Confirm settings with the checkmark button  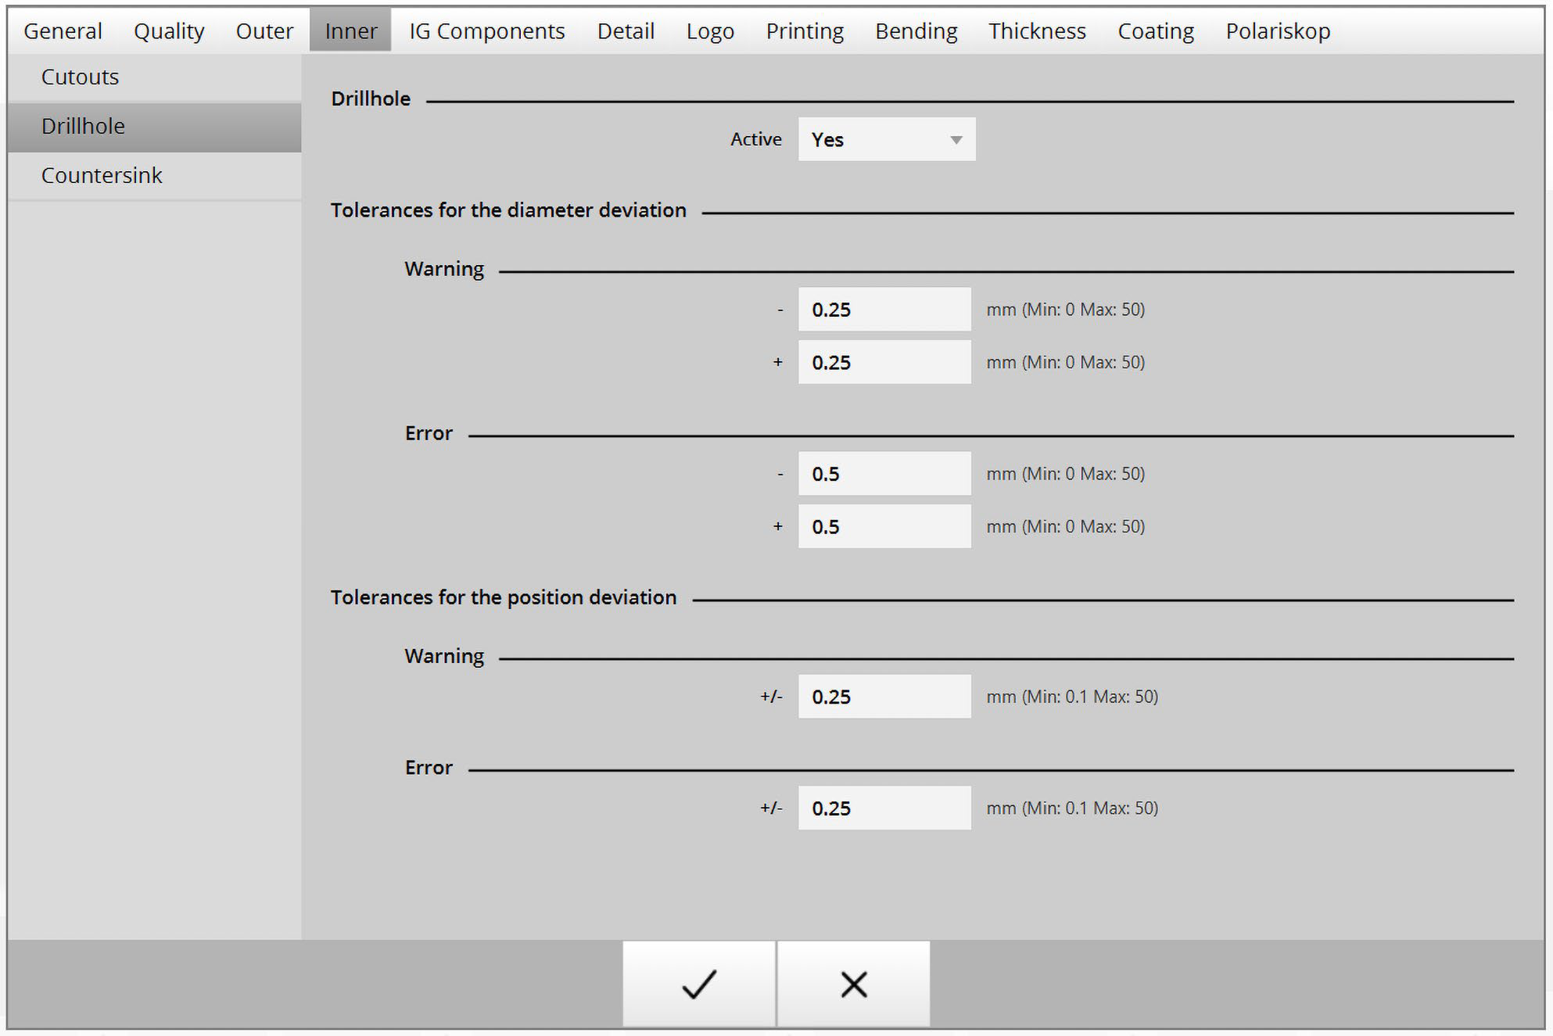699,984
